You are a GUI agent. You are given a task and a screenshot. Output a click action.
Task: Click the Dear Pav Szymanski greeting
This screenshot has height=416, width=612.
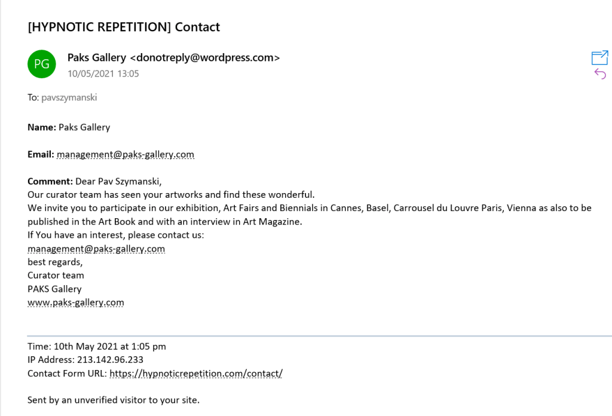coord(118,181)
